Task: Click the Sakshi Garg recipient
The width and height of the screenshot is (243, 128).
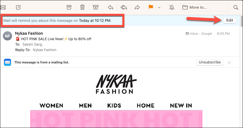Action: coord(32,44)
